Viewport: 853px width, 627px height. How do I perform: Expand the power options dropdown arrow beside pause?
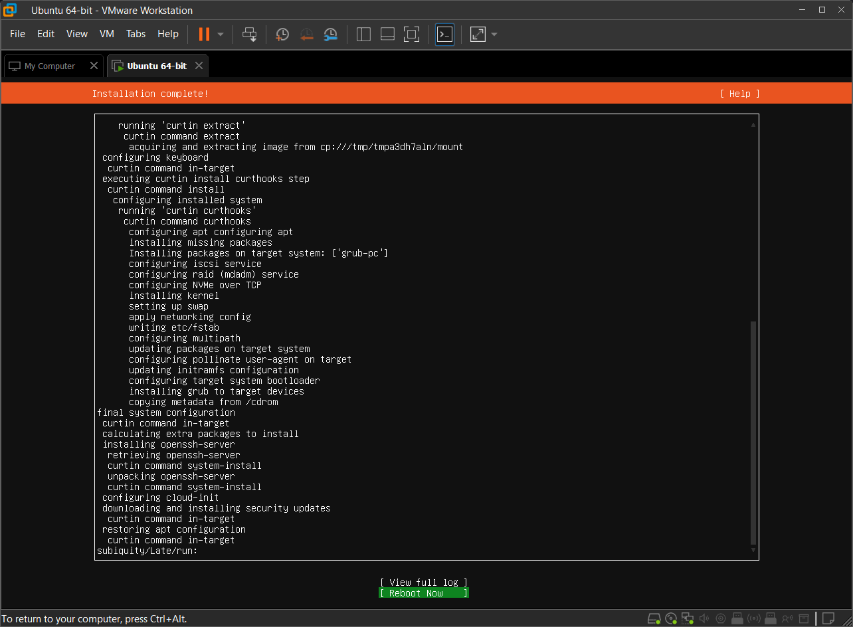coord(221,35)
